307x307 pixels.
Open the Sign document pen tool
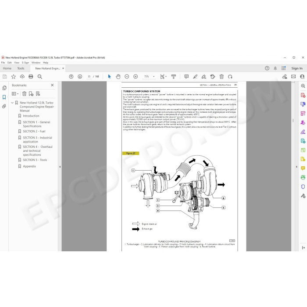coord(204,77)
